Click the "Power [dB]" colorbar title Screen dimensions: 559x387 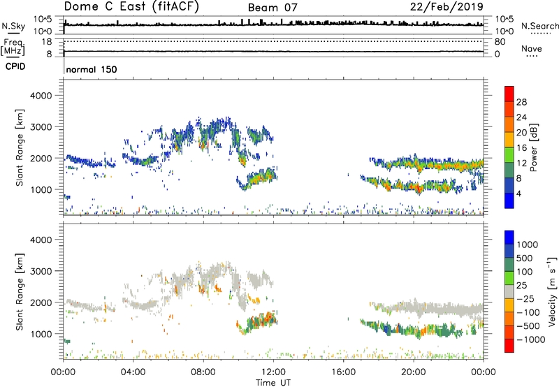coord(534,147)
